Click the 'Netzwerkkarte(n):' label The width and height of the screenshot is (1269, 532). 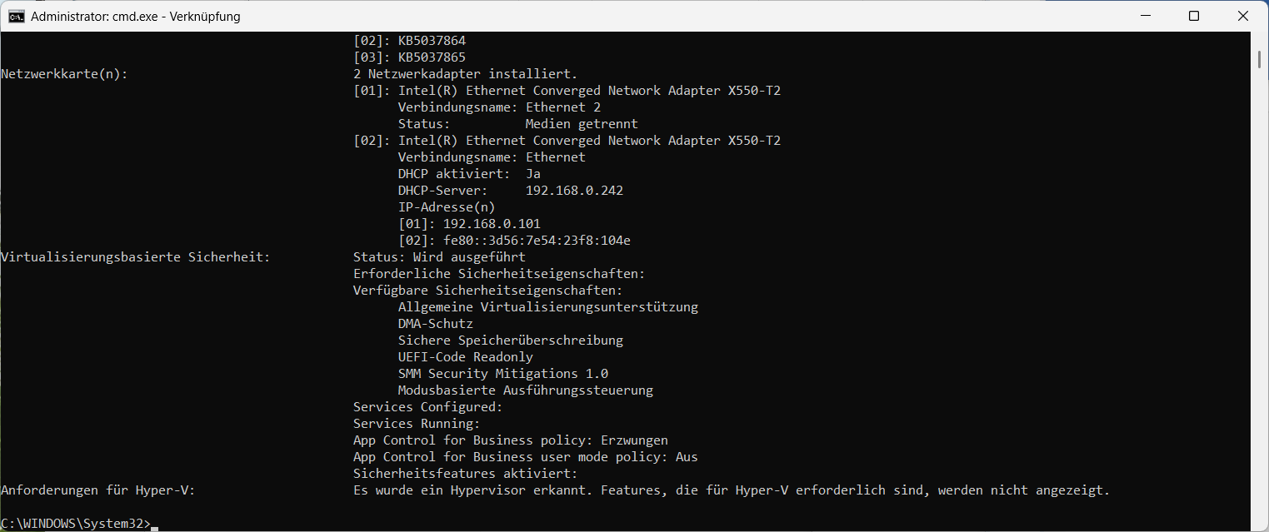pos(64,74)
